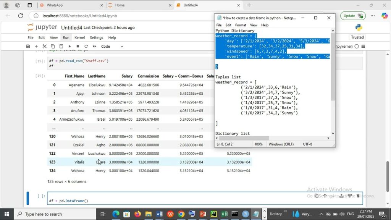Toggle the Trusted notebook status
This screenshot has height=220, width=391.
(357, 37)
